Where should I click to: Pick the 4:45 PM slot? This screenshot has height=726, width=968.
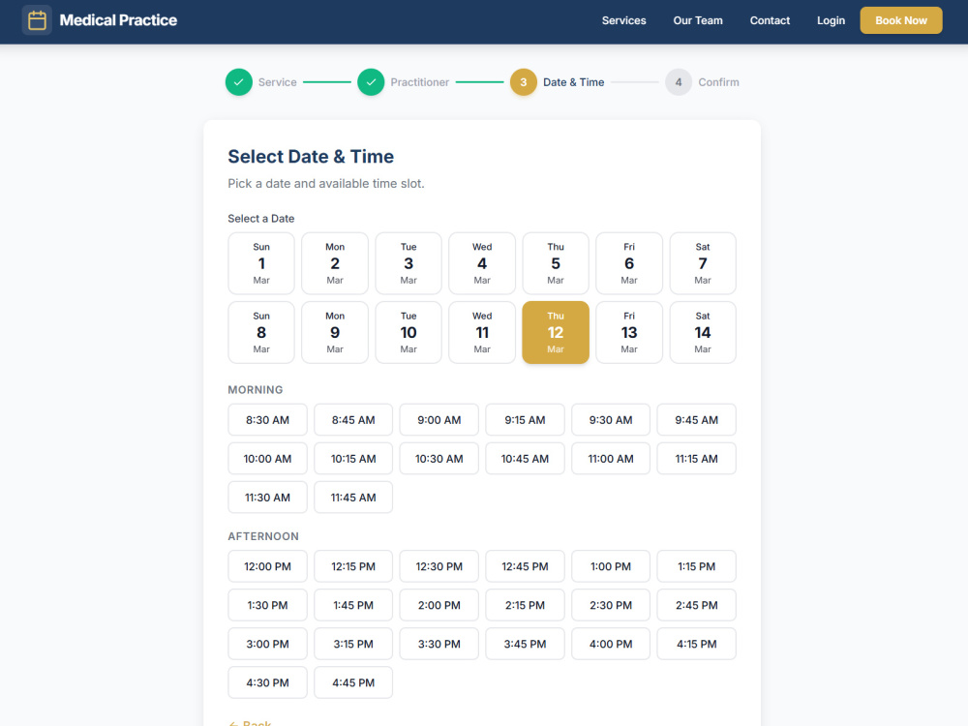(353, 682)
